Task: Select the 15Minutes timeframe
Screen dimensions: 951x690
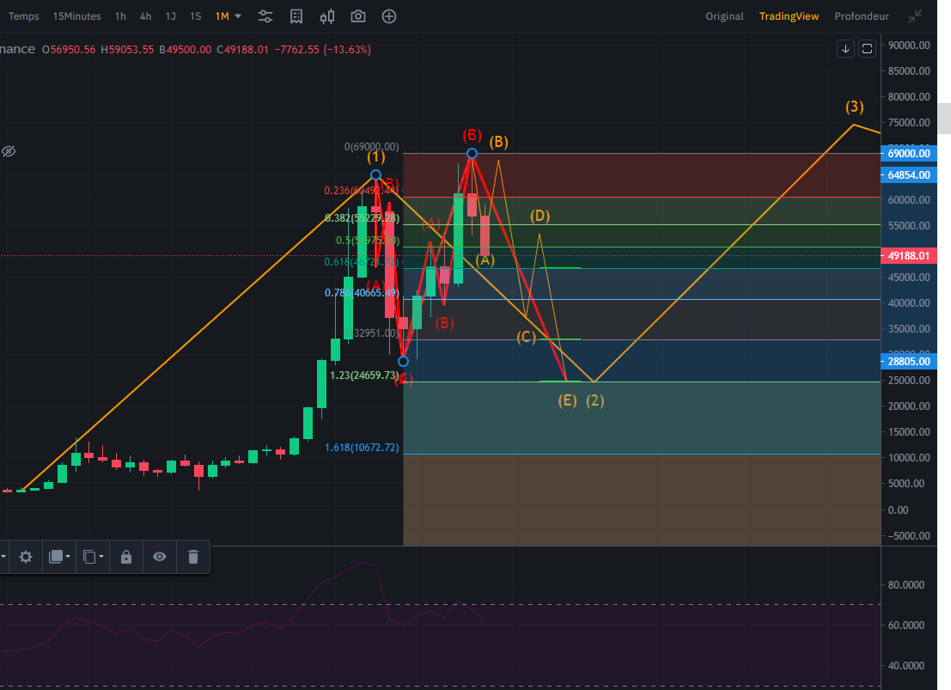Action: [76, 16]
